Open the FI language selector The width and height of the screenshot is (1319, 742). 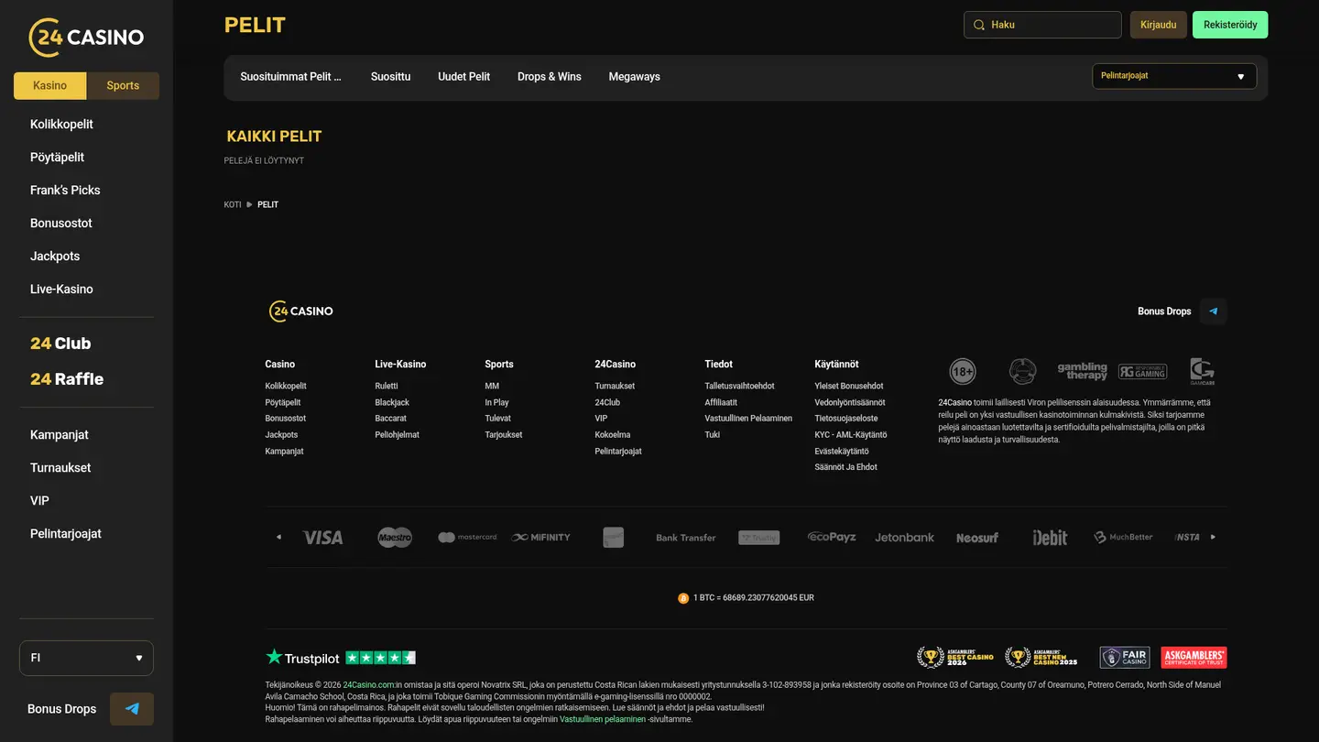(86, 658)
